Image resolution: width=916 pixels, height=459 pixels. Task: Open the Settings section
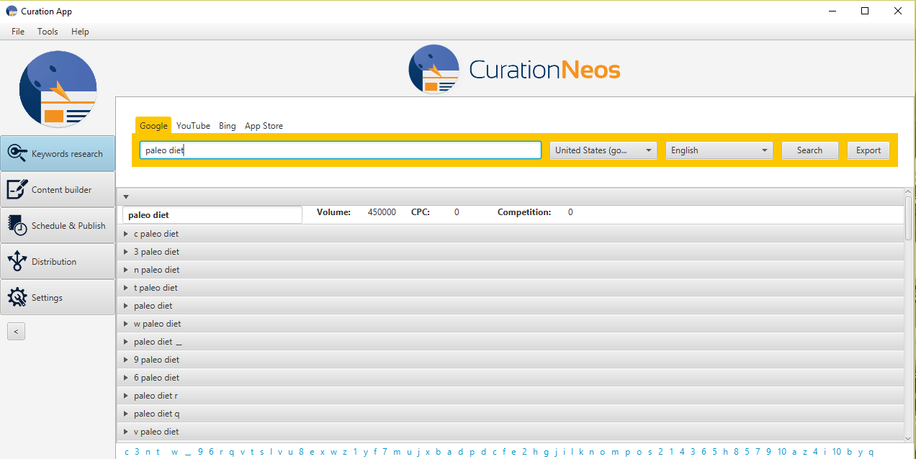(58, 297)
